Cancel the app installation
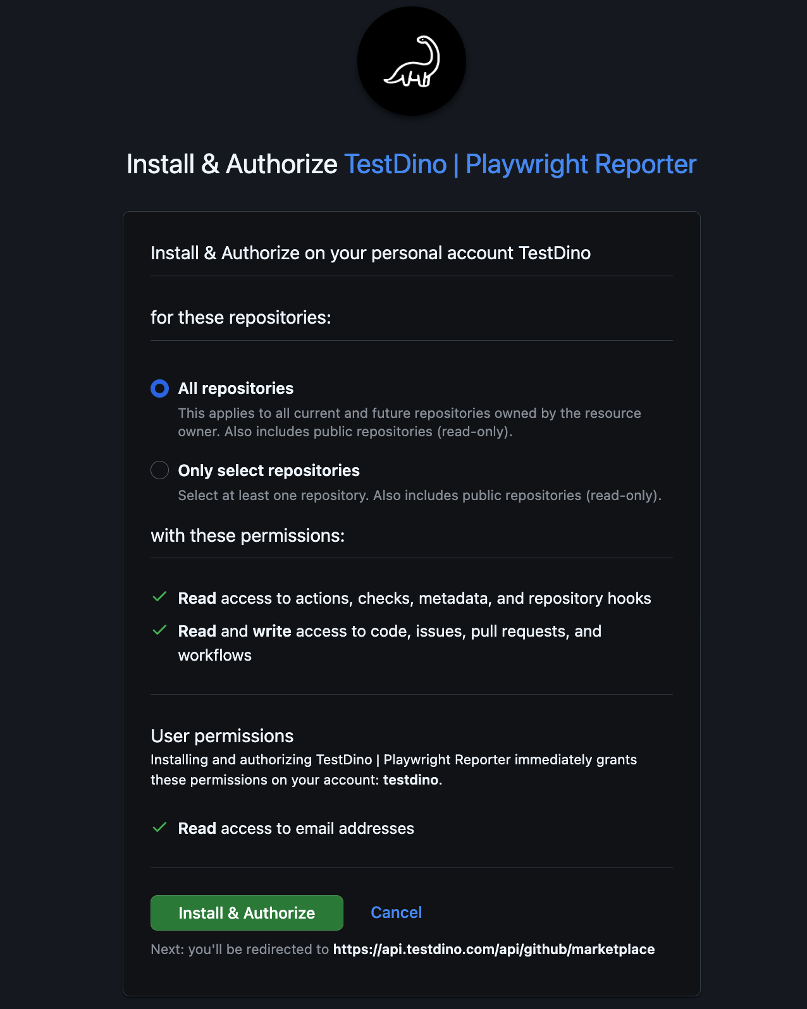The width and height of the screenshot is (807, 1009). click(x=396, y=912)
